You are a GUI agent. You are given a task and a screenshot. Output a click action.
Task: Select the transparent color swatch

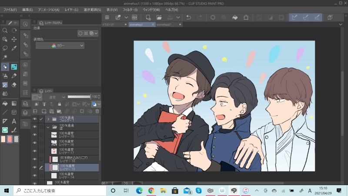(16, 139)
